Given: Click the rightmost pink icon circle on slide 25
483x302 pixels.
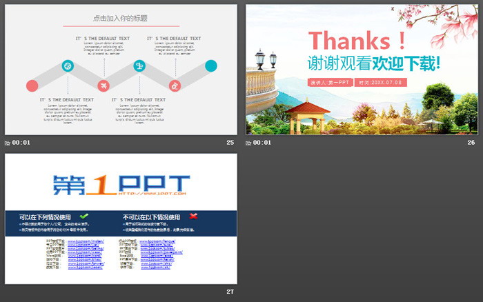Looking at the screenshot, I should coord(175,85).
